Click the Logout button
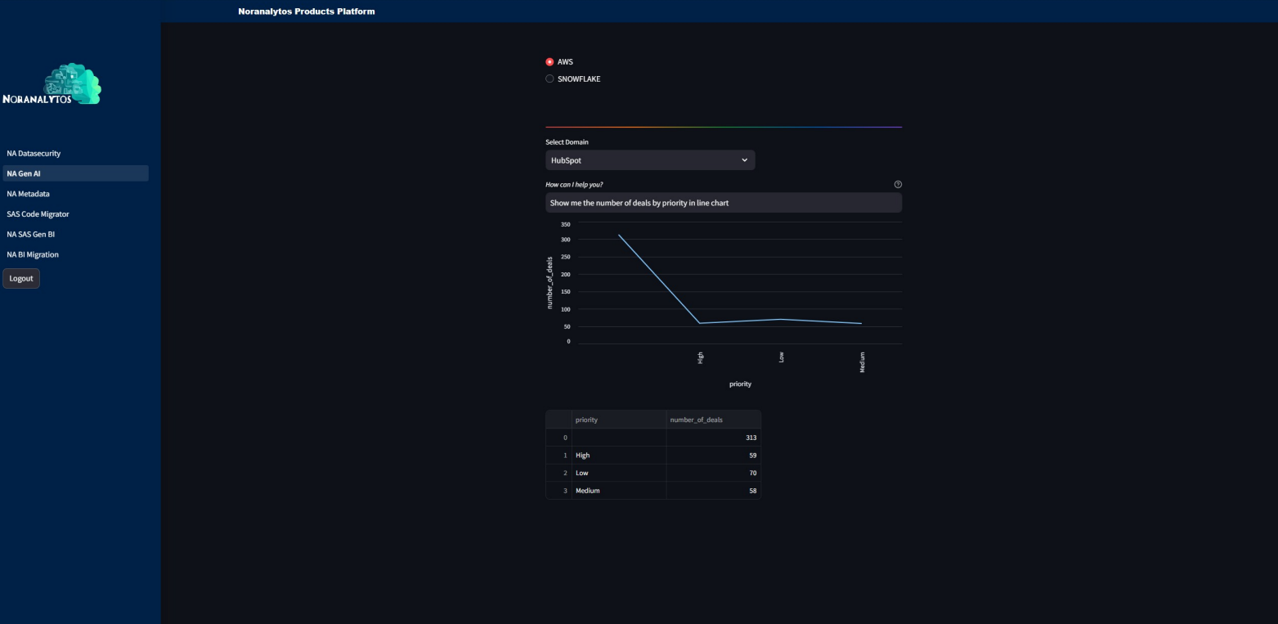The image size is (1278, 624). [21, 278]
